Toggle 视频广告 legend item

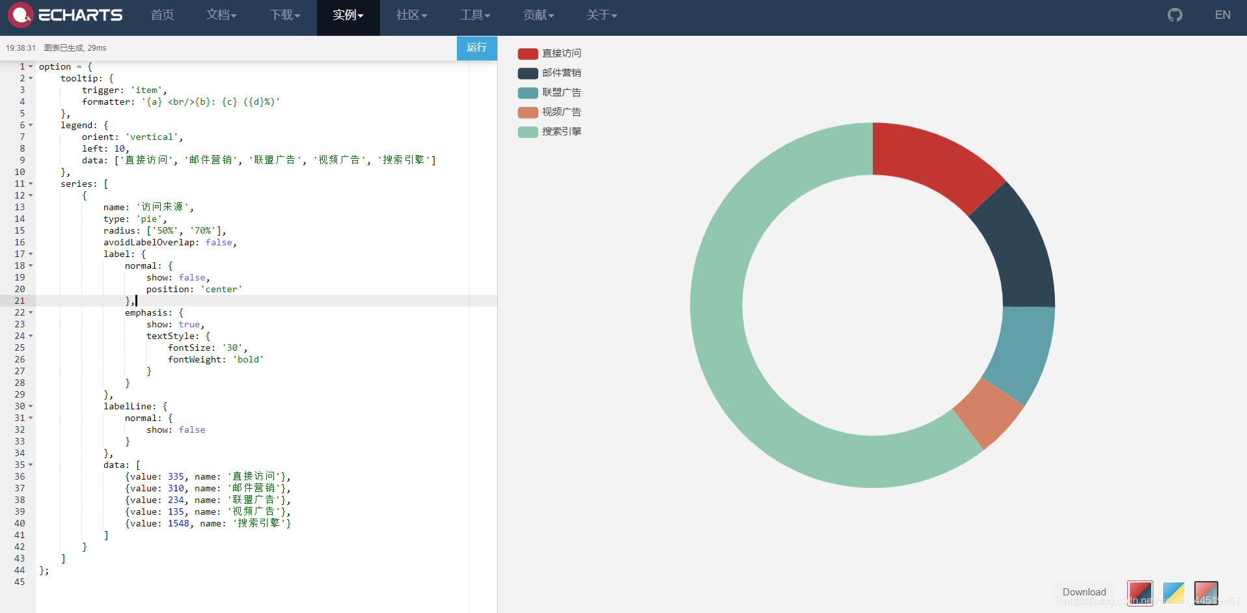549,112
